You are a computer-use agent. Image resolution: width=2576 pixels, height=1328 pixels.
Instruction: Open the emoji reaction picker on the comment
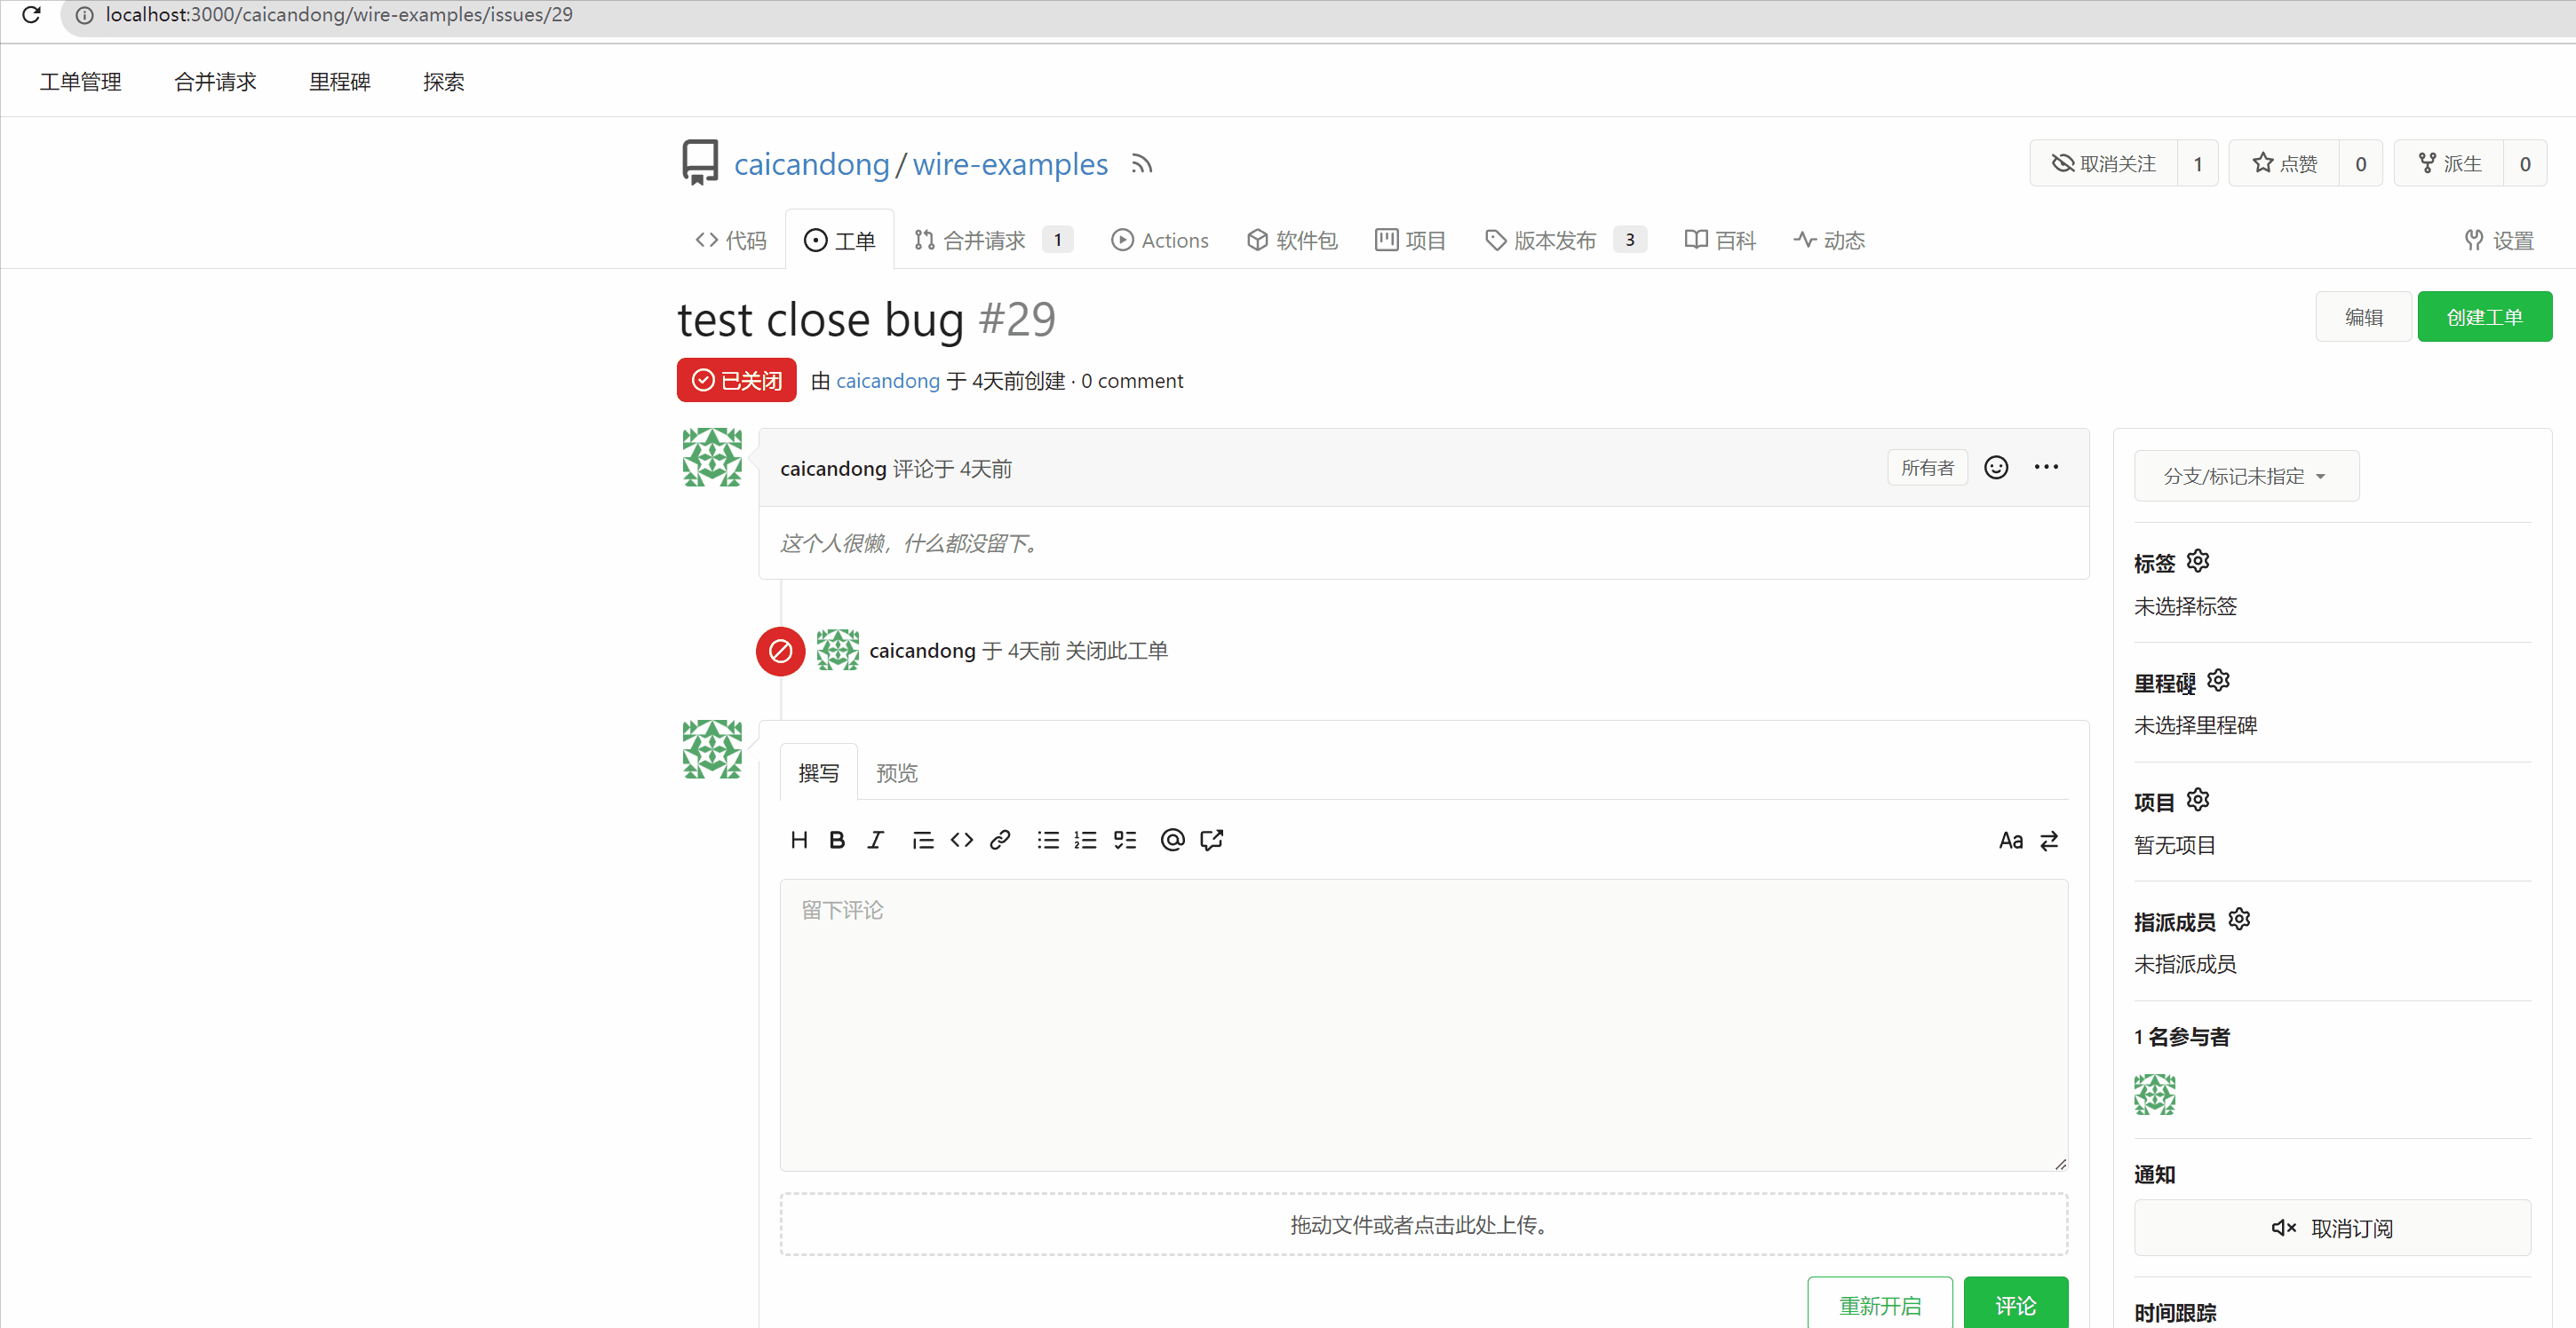[x=1996, y=468]
